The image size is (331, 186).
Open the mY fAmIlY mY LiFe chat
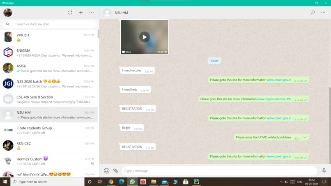click(49, 174)
